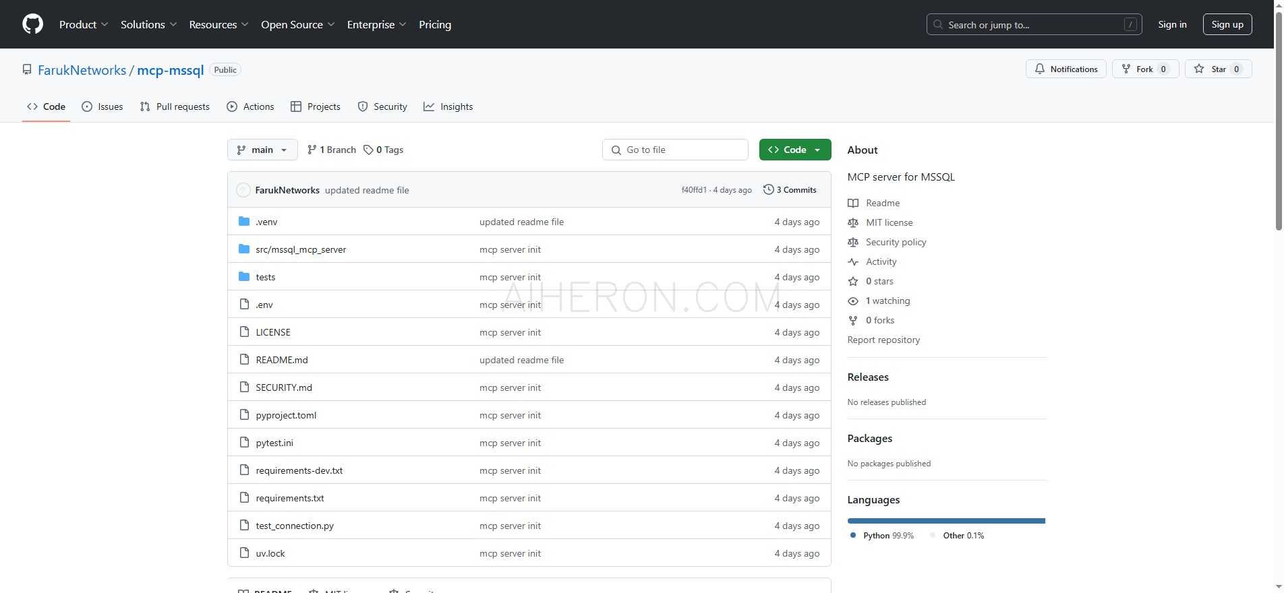Screen dimensions: 1284x593
Task: Open the requirements-dev.txt file
Action: 299,470
